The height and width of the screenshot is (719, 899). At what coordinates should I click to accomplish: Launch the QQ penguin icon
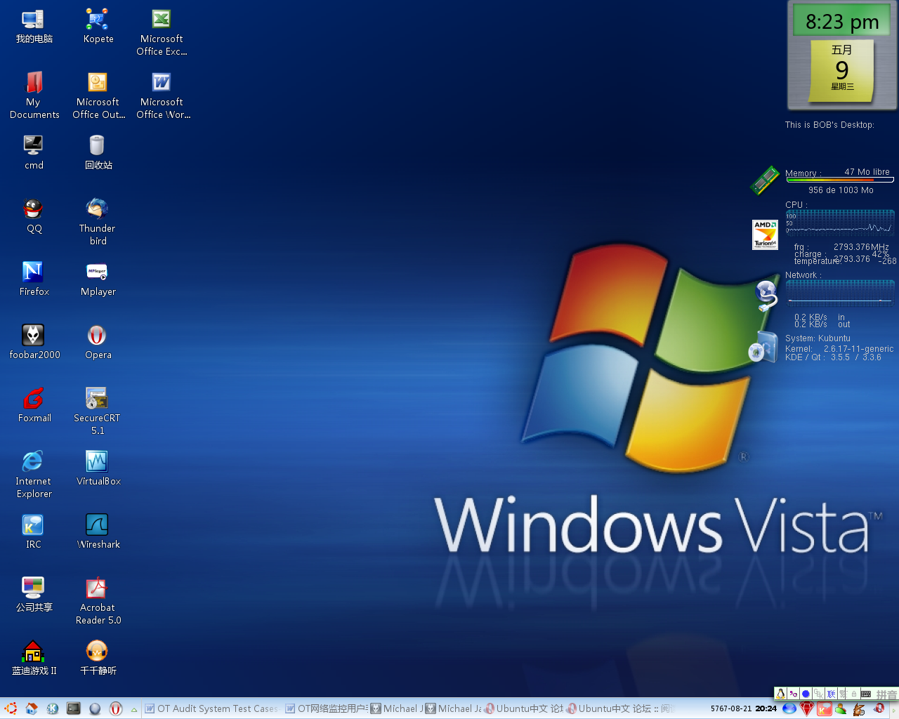[x=33, y=216]
